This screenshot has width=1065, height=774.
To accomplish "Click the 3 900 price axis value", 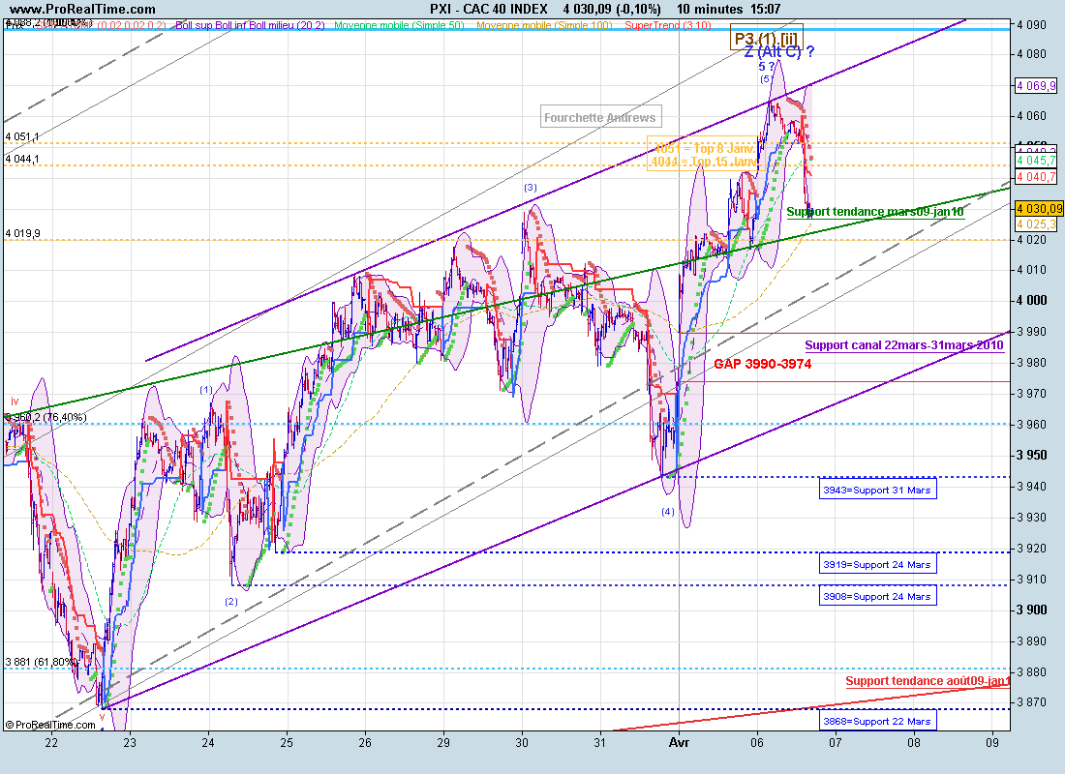I will click(1032, 610).
